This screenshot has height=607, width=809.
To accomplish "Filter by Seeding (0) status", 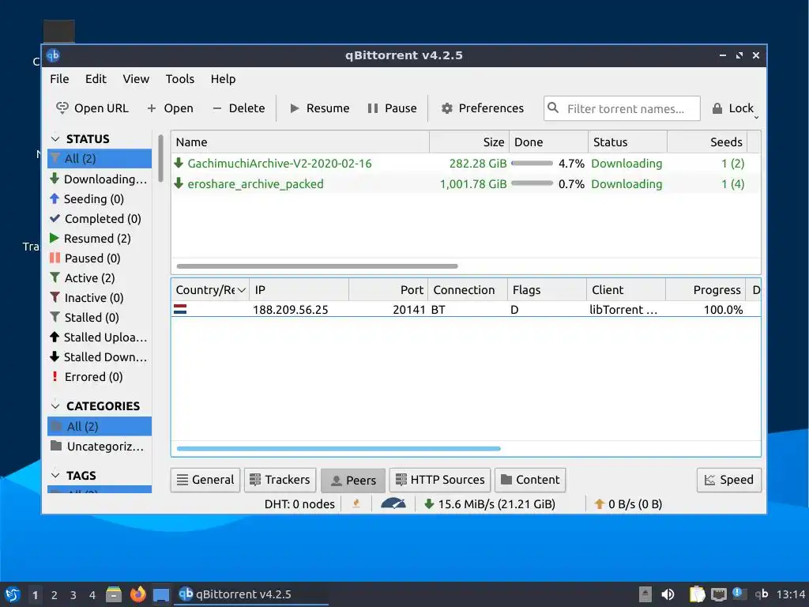I will pyautogui.click(x=100, y=198).
